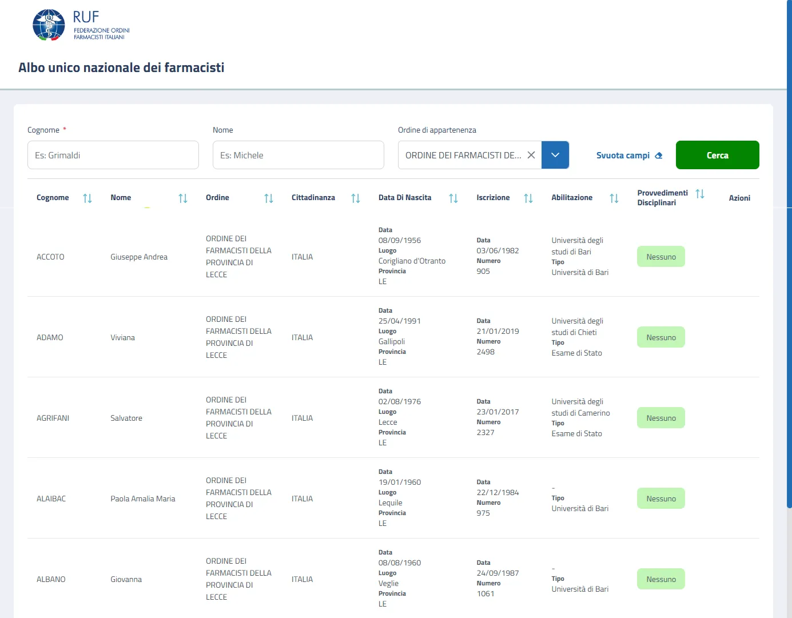792x618 pixels.
Task: Click the birth date 08/09/1956
Action: [x=400, y=240]
